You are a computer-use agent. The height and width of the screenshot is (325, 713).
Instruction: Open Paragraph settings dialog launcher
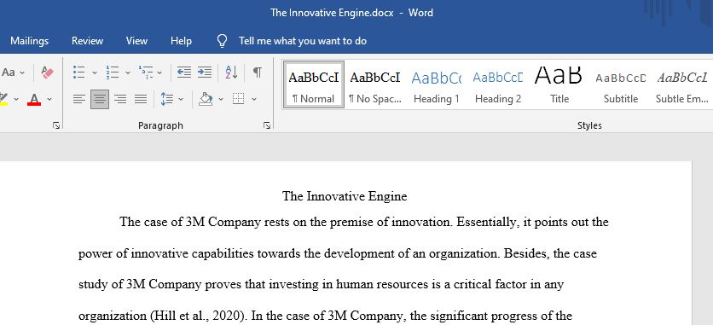267,126
